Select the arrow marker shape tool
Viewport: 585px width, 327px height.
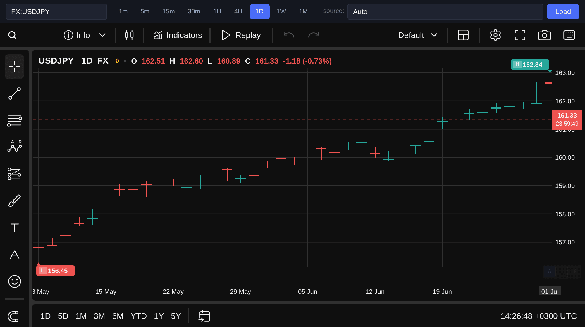coord(14,254)
